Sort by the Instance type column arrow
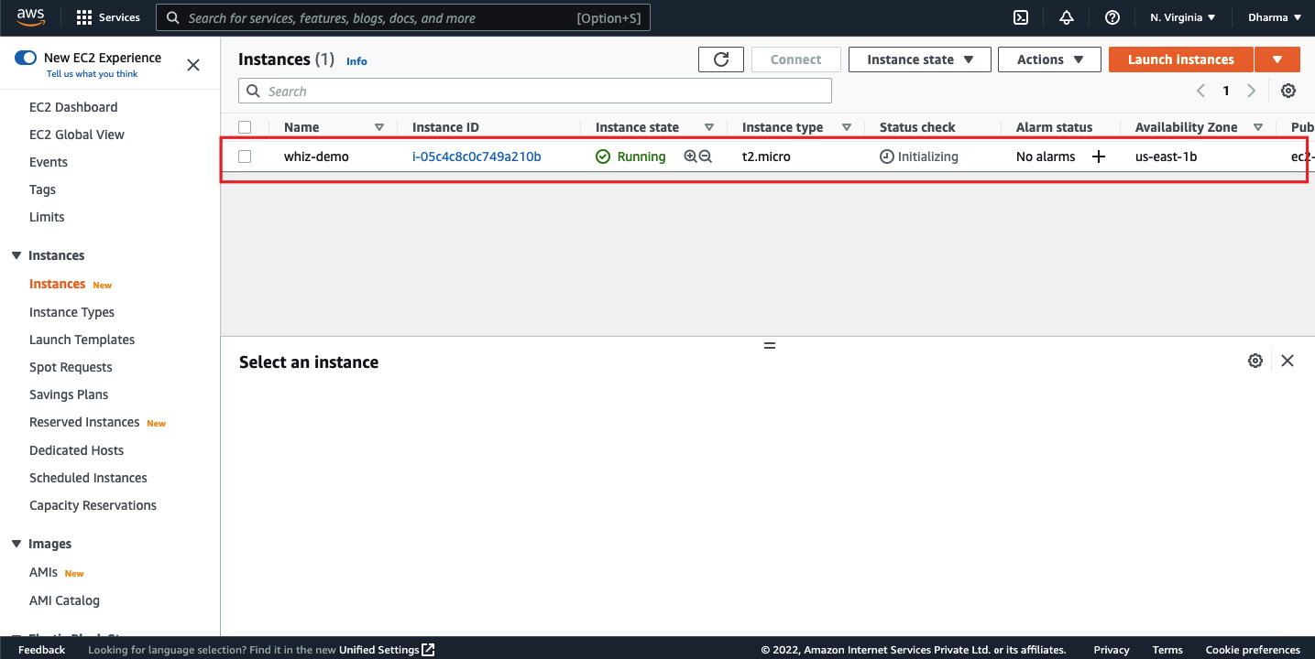The image size is (1315, 659). [x=847, y=127]
